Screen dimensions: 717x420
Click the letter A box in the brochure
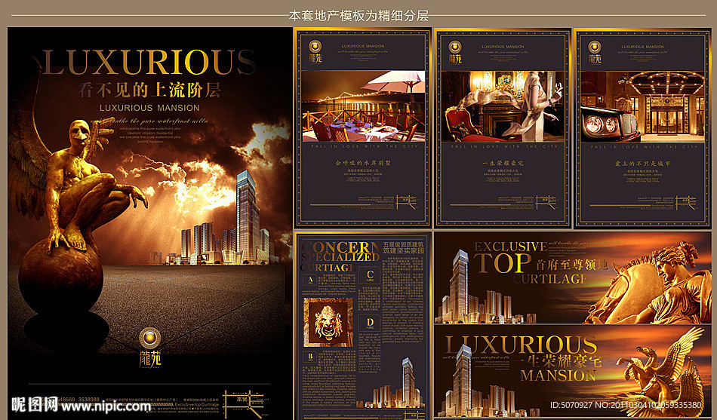tap(310, 281)
